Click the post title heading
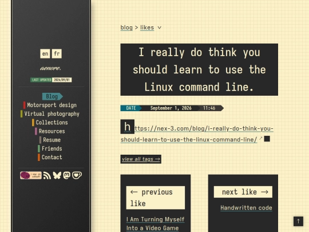Screen dimensions: 309x232 coord(199,70)
